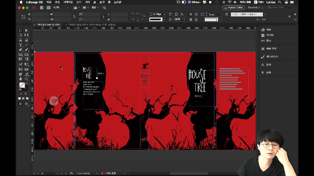
Task: Toggle formatting affects container
Action: click(x=21, y=94)
